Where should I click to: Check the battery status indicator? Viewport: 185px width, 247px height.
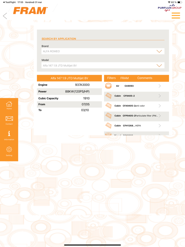(x=179, y=2)
